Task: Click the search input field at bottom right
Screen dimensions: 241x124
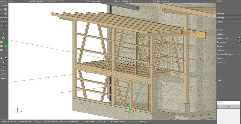Action: [228, 103]
